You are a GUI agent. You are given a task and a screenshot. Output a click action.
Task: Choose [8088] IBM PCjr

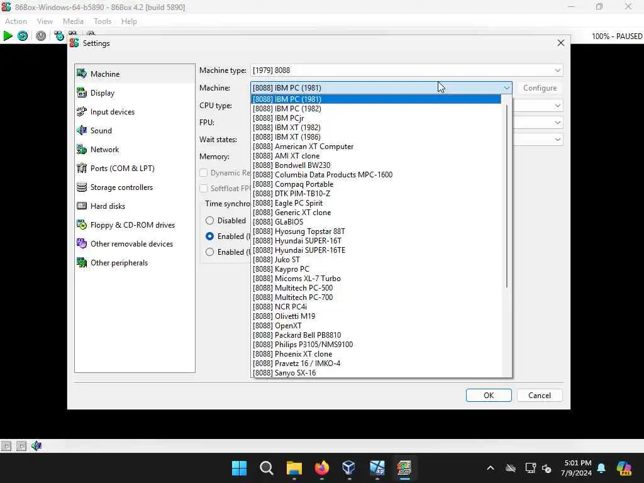[x=376, y=118]
